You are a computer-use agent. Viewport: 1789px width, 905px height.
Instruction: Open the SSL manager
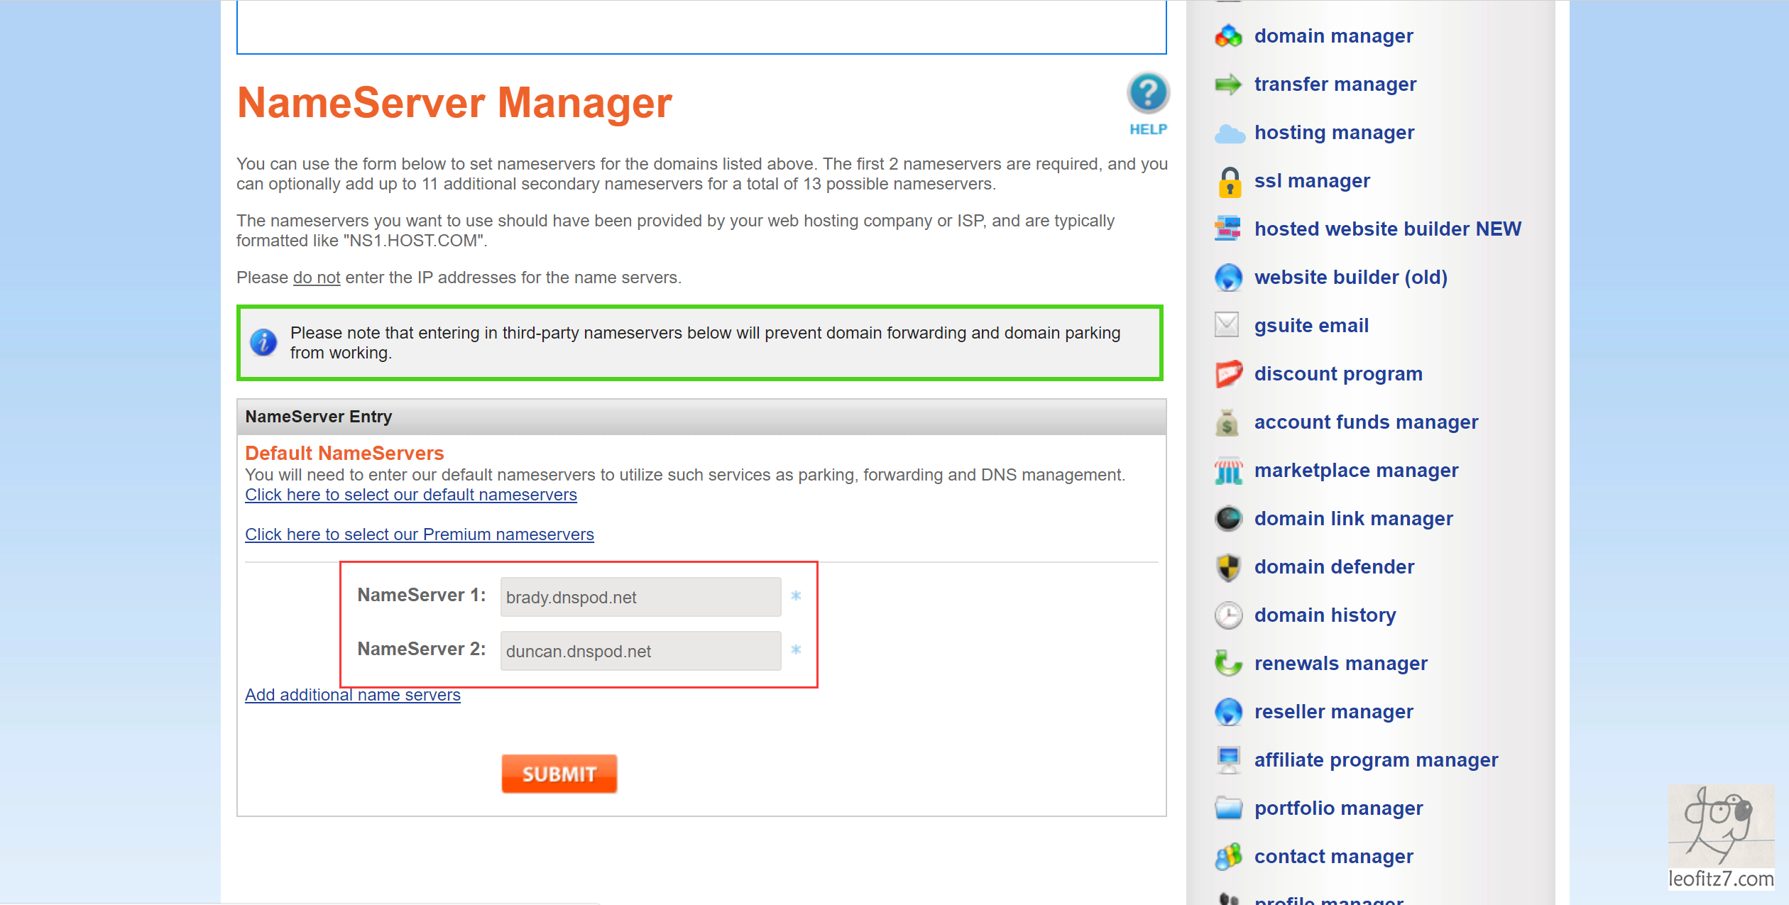(1313, 181)
